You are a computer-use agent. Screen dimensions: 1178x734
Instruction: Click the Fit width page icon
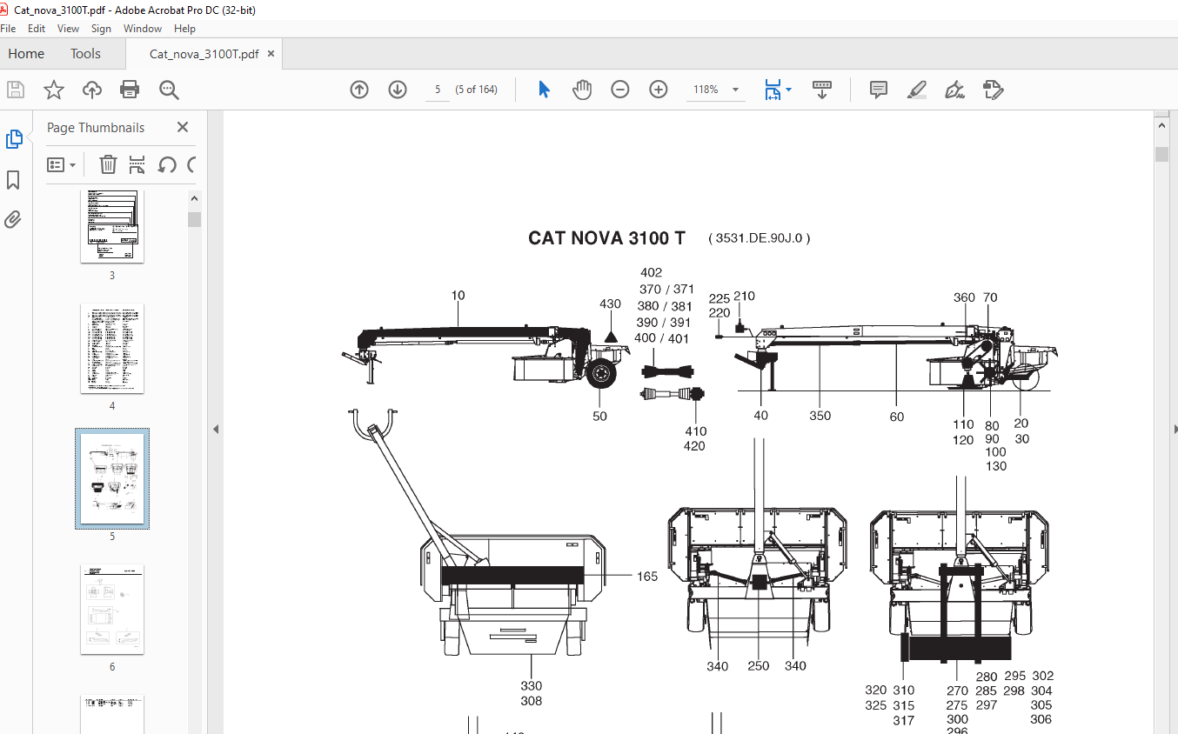click(x=772, y=90)
